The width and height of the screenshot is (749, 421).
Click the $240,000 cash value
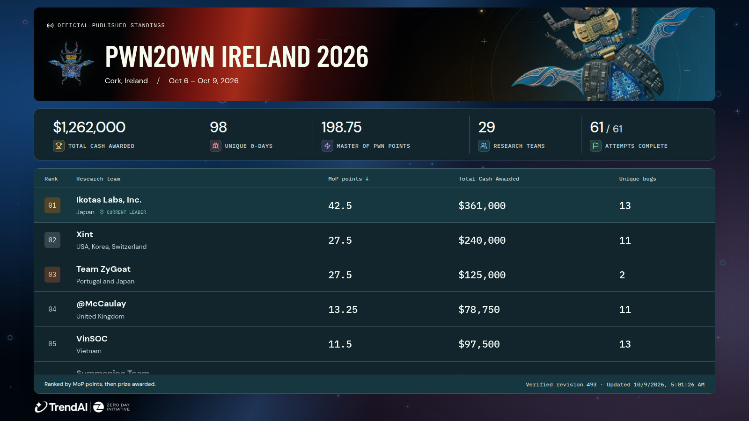482,240
